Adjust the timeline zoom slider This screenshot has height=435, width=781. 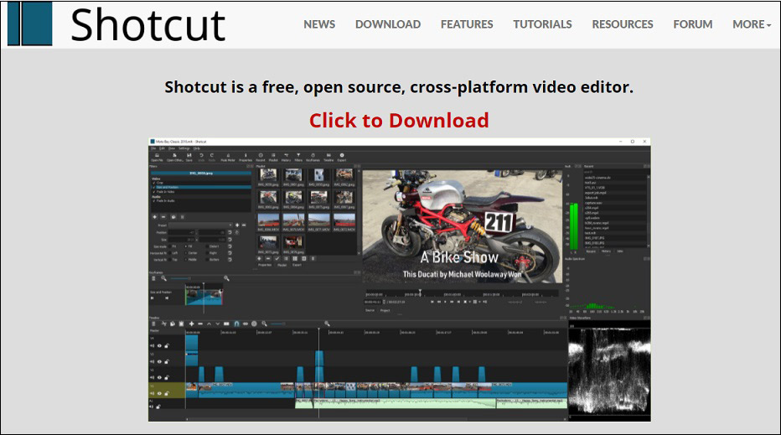click(277, 324)
